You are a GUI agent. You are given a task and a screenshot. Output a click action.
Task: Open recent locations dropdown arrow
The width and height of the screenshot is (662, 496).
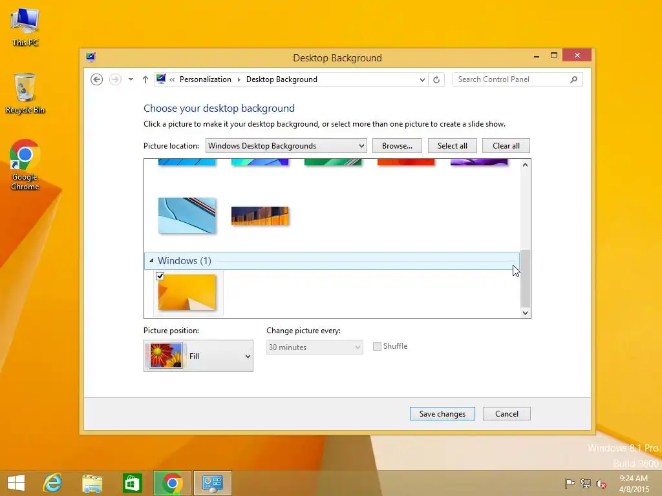pos(131,79)
